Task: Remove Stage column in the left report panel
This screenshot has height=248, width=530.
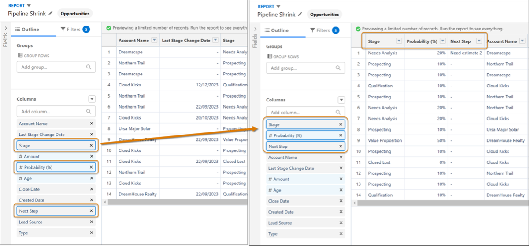Action: (x=91, y=145)
